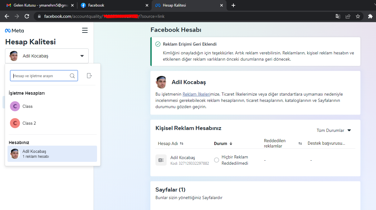Click the log out icon beside search
Viewport: 376px width, 210px height.
pos(89,76)
